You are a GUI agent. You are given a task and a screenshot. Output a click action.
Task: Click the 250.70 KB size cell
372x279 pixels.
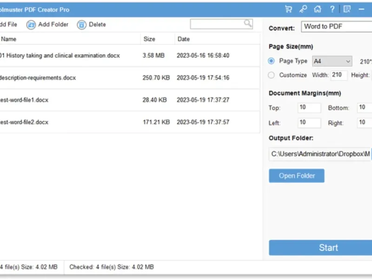pos(156,78)
